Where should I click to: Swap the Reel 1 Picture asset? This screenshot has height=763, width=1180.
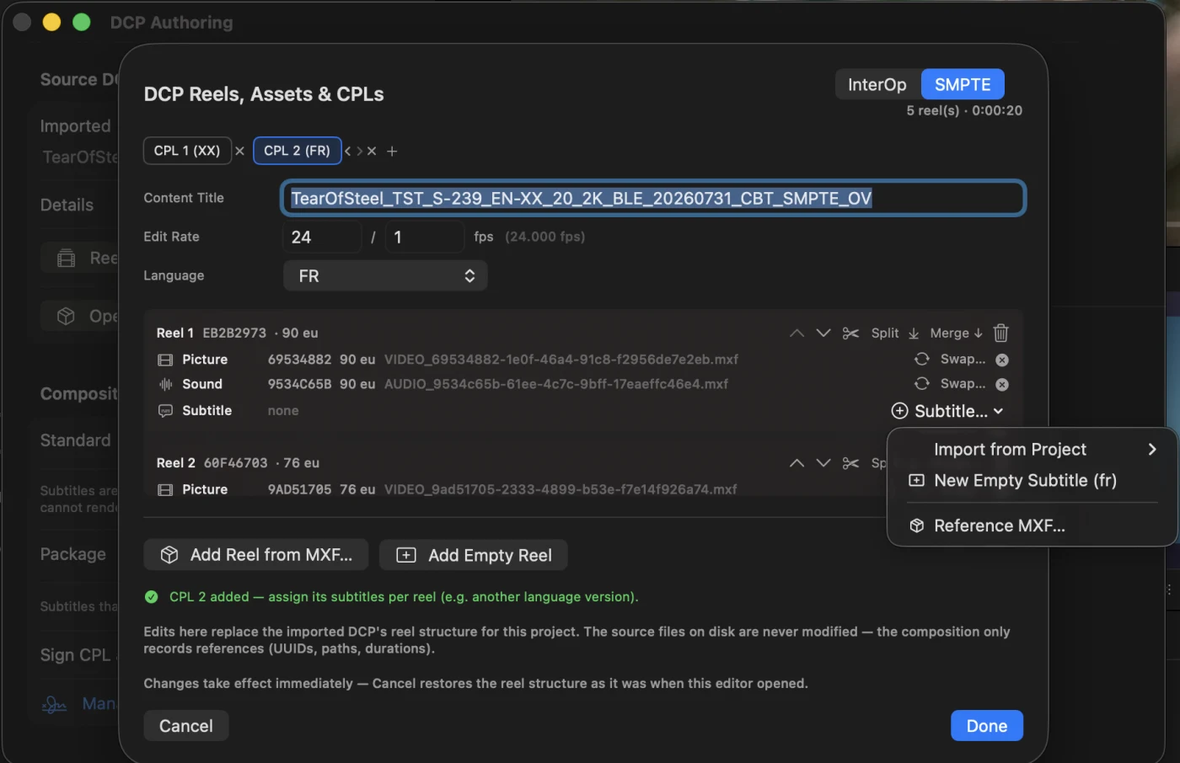[950, 360]
